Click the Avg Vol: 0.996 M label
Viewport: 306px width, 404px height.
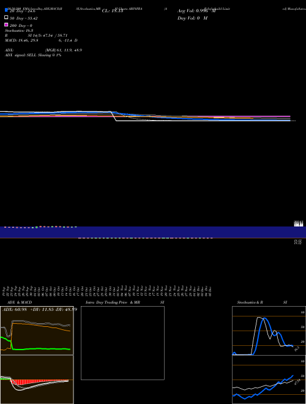[196, 11]
